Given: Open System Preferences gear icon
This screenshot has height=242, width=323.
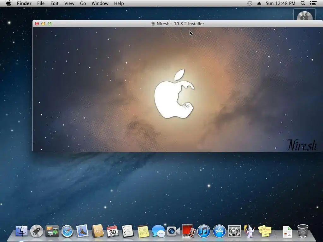Looking at the screenshot, I should coord(234,231).
